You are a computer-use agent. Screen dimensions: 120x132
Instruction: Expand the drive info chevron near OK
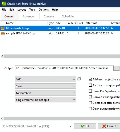point(71,126)
